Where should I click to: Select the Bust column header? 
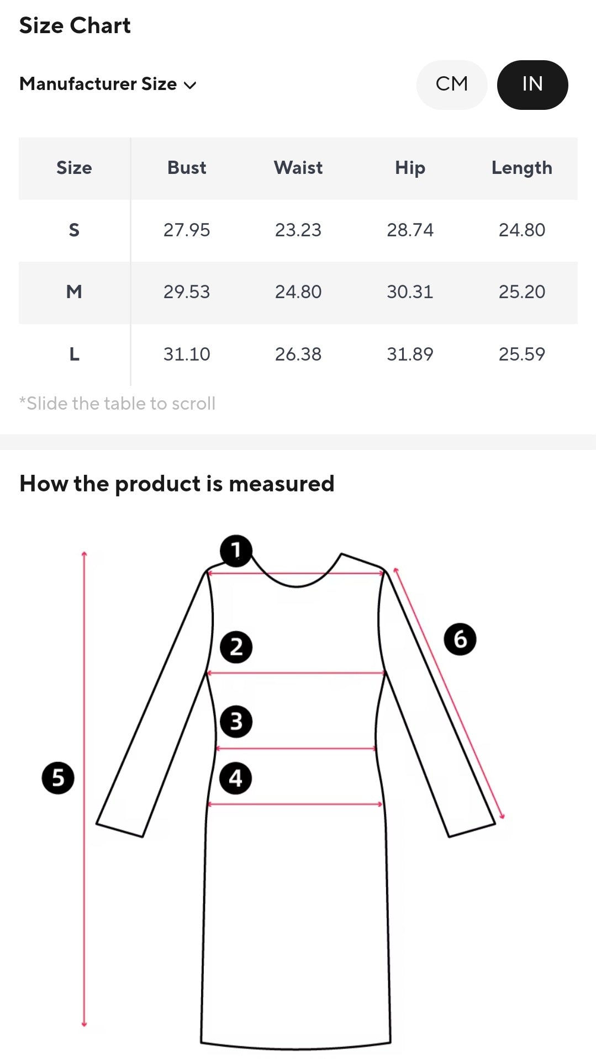coord(187,168)
